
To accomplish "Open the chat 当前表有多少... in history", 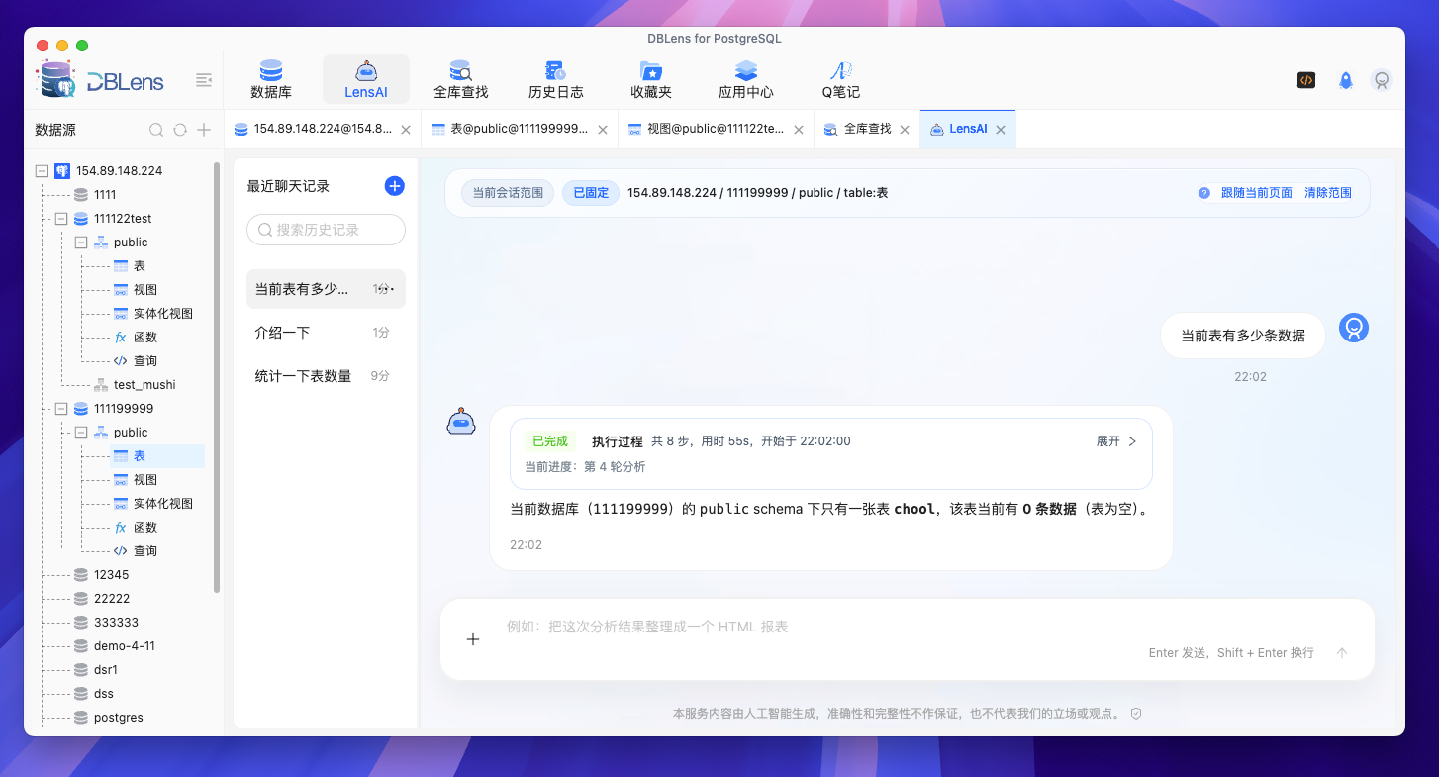I will click(326, 289).
